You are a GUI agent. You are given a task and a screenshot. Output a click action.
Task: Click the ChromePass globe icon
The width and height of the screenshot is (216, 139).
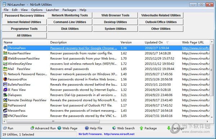(5, 48)
